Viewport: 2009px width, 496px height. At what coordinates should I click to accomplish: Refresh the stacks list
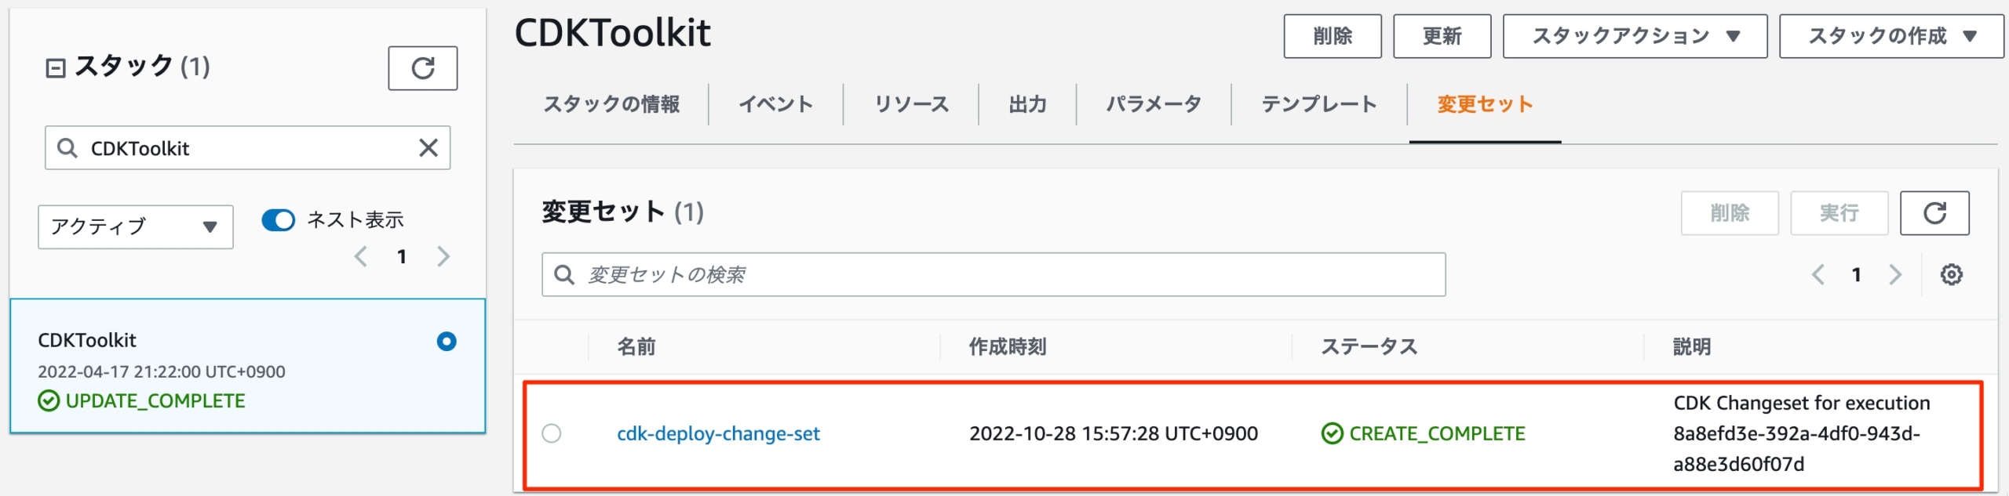click(422, 69)
